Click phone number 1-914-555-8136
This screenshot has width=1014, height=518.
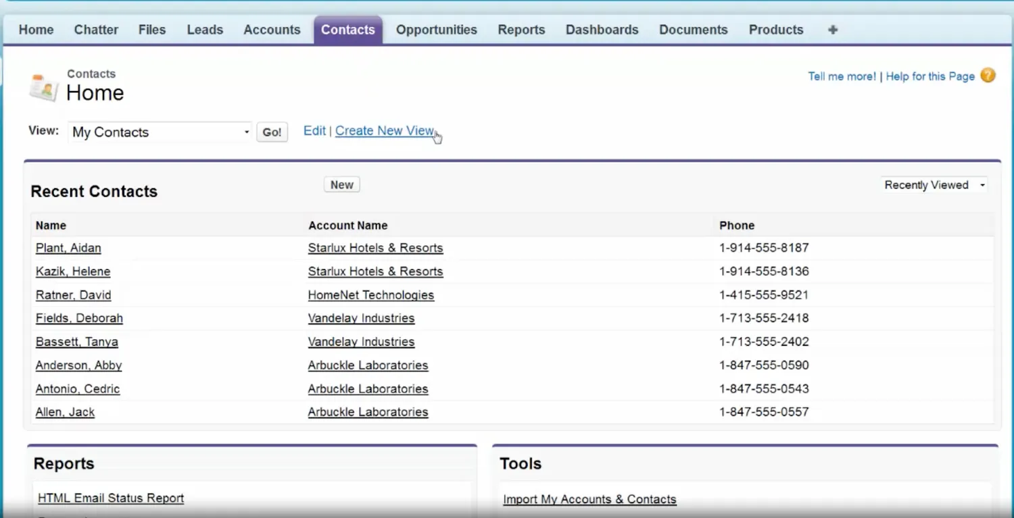(x=764, y=271)
